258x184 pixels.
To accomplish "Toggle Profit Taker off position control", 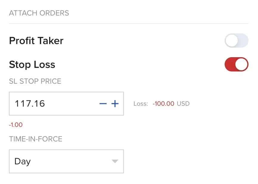I will (236, 40).
